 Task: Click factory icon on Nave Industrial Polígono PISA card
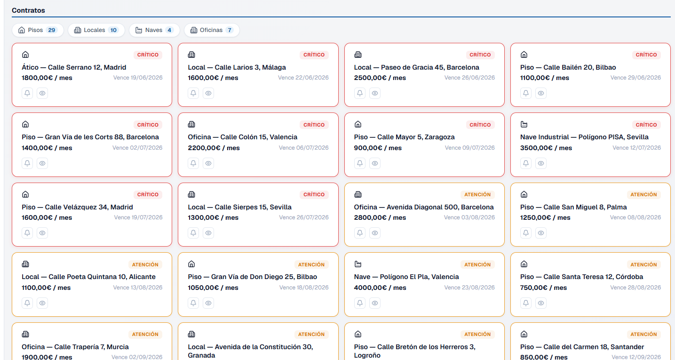coord(524,125)
